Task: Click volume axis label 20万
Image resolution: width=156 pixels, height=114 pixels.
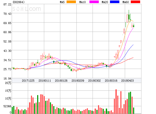Action: pyautogui.click(x=8, y=83)
